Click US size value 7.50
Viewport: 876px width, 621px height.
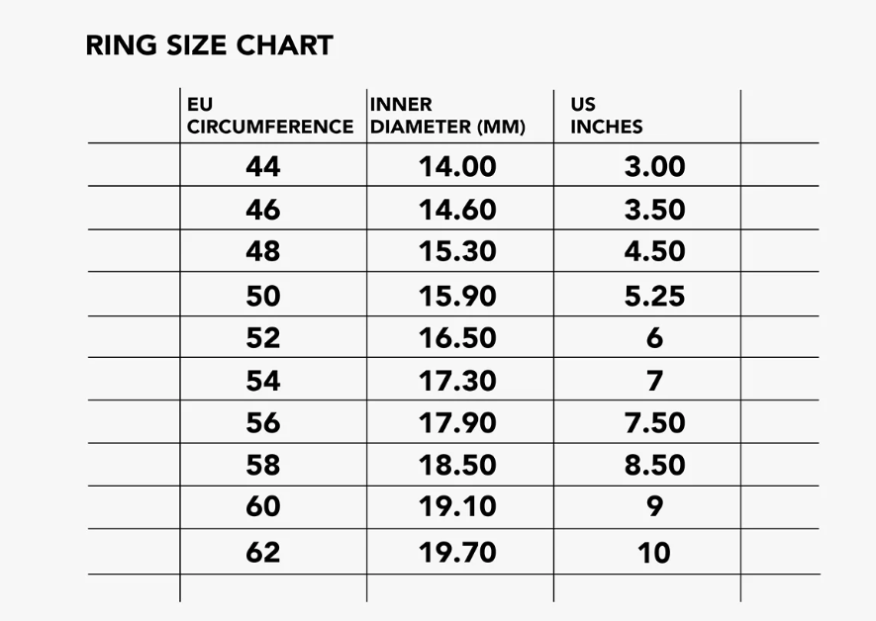click(654, 422)
